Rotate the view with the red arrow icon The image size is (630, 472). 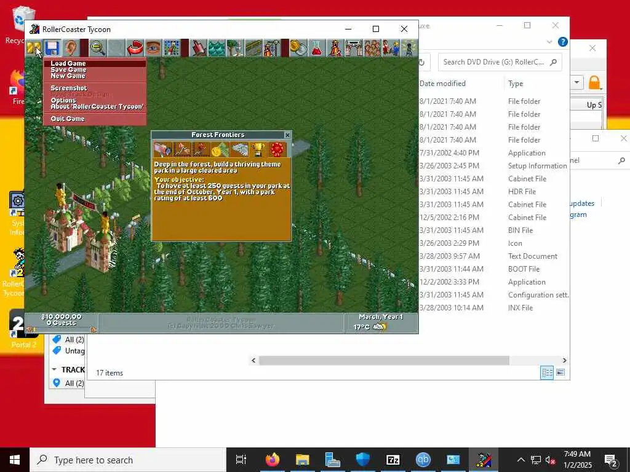135,48
